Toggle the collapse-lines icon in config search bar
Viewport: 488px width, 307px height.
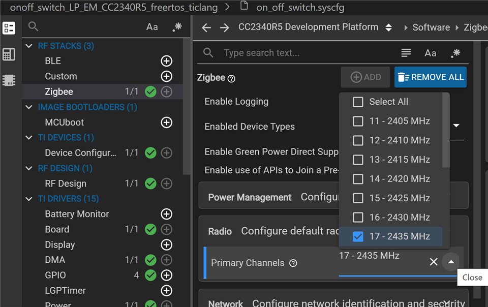pyautogui.click(x=406, y=53)
